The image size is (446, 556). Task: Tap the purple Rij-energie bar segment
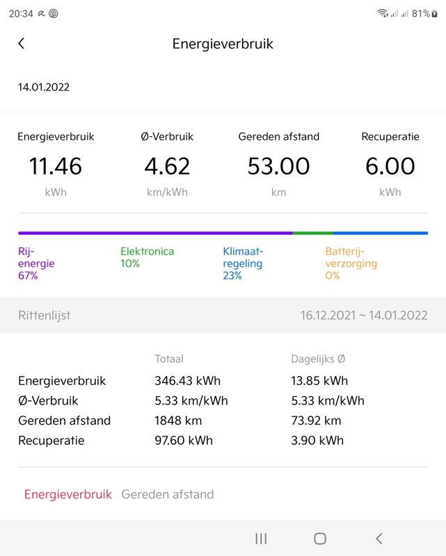[x=155, y=233]
